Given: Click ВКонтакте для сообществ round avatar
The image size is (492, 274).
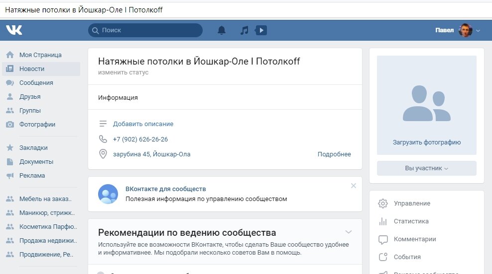Looking at the screenshot, I should tap(108, 194).
